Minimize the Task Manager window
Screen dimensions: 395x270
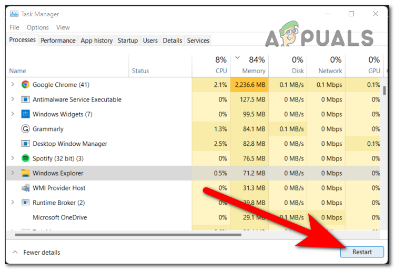[328, 14]
